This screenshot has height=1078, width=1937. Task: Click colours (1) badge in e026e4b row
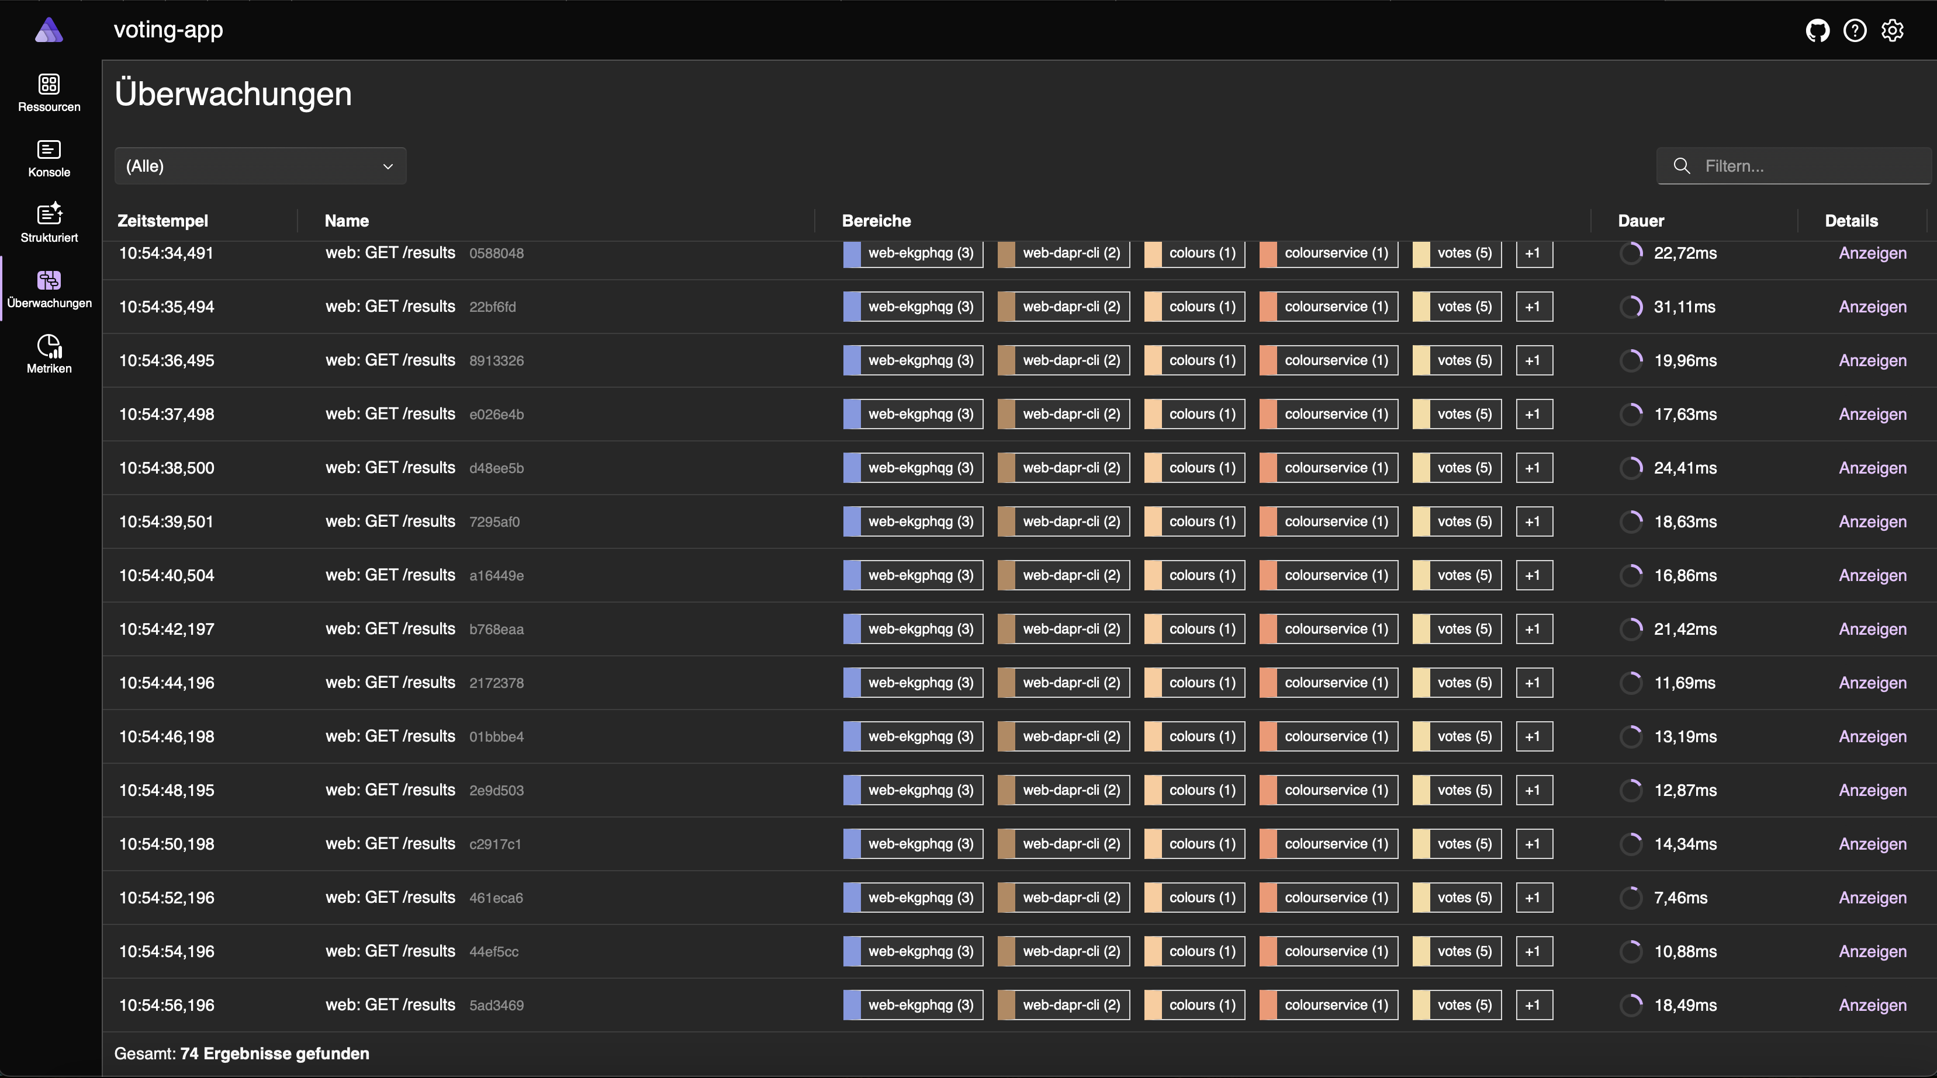point(1194,414)
